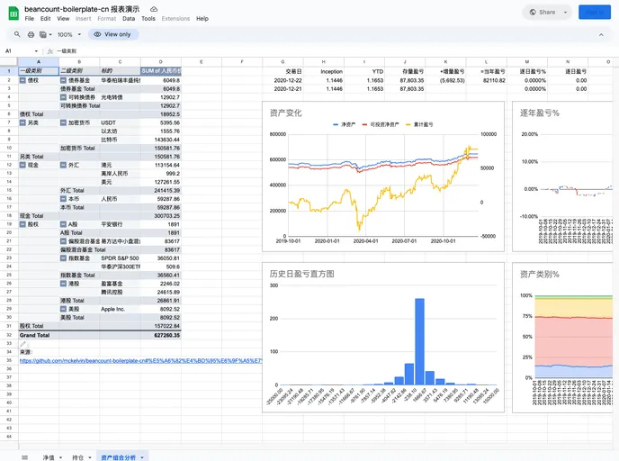The height and width of the screenshot is (461, 619).
Task: Click the Share button
Action: tap(543, 13)
